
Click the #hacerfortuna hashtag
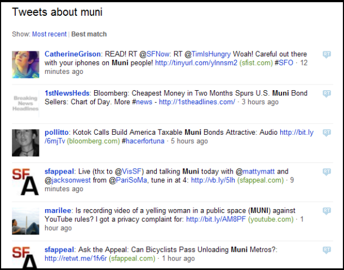coord(143,141)
